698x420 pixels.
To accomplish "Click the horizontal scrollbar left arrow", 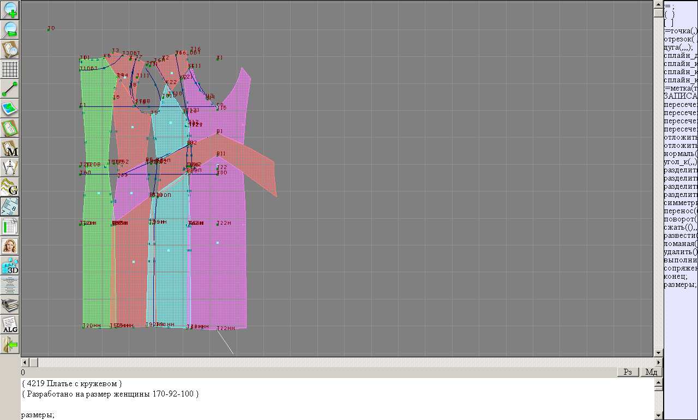I will (25, 362).
